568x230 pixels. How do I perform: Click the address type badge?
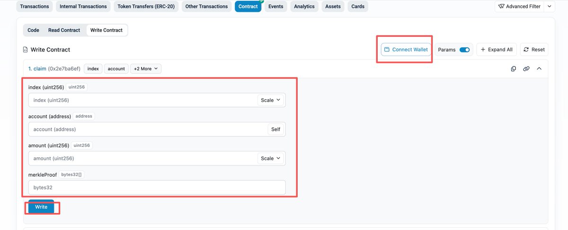coord(84,116)
